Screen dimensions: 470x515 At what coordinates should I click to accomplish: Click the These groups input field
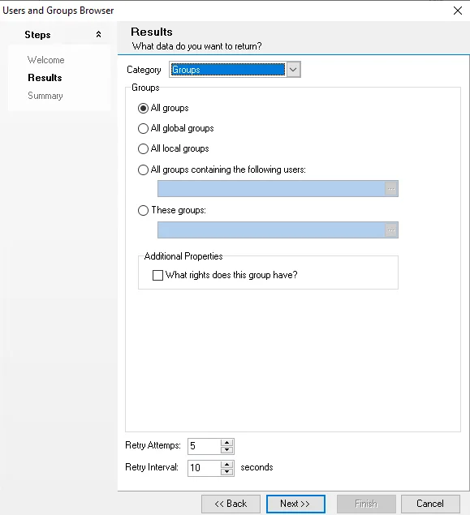tap(271, 230)
